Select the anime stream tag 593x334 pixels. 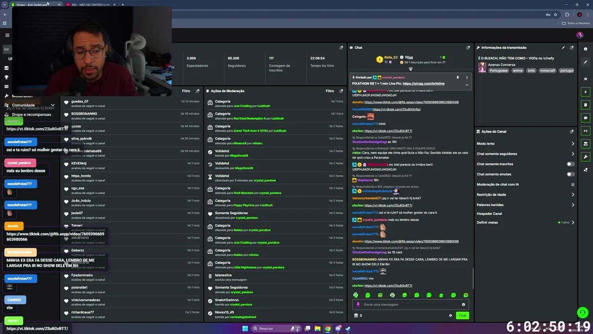(517, 71)
